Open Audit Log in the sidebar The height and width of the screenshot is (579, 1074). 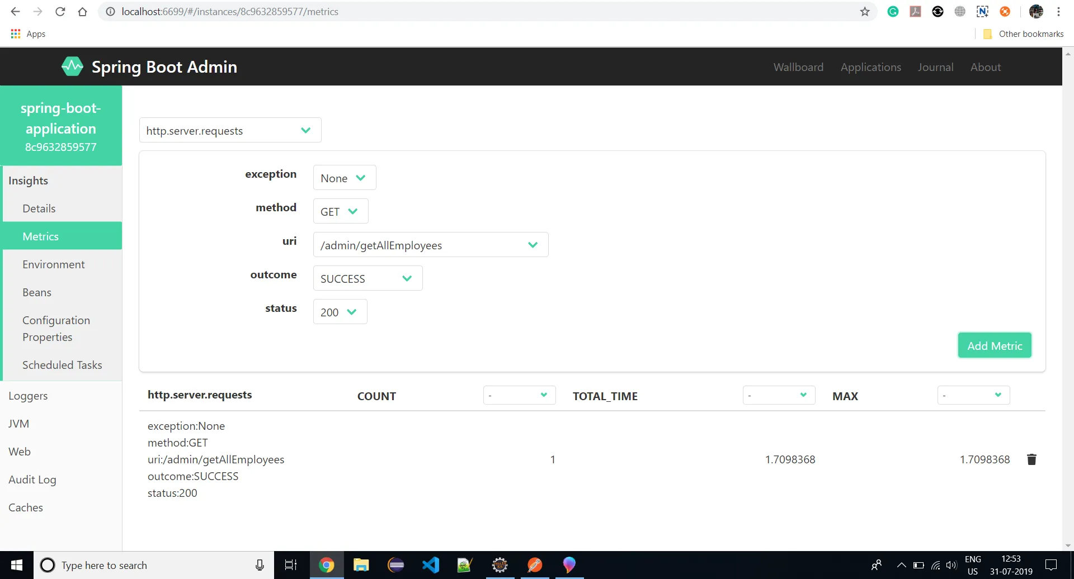tap(61, 480)
